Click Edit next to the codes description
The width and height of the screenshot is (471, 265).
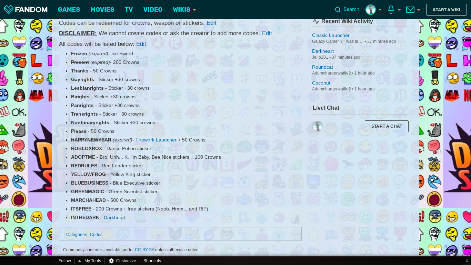pyautogui.click(x=211, y=23)
